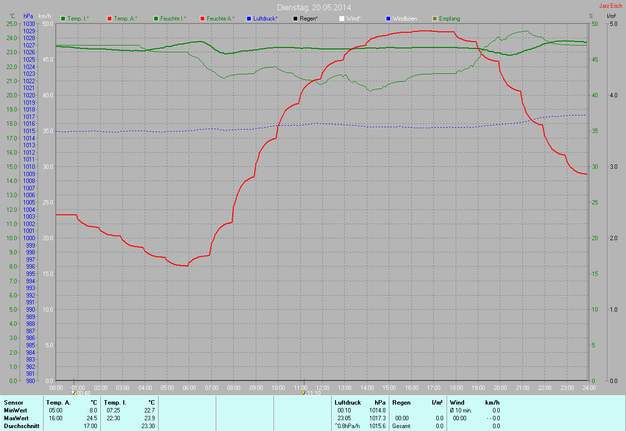Click the Sensor header in the statistics table
The height and width of the screenshot is (431, 626).
(x=13, y=403)
